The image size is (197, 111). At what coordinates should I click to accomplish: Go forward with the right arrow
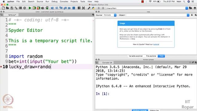point(103,8)
